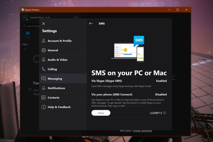
Task: Open the more options ellipsis menu
Action: pos(76,17)
